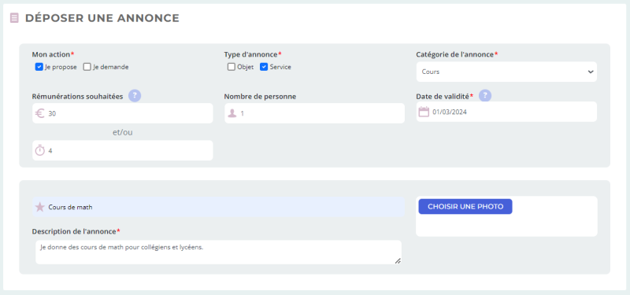Viewport: 630px width, 295px height.
Task: Check the Je demande checkbox
Action: (87, 67)
